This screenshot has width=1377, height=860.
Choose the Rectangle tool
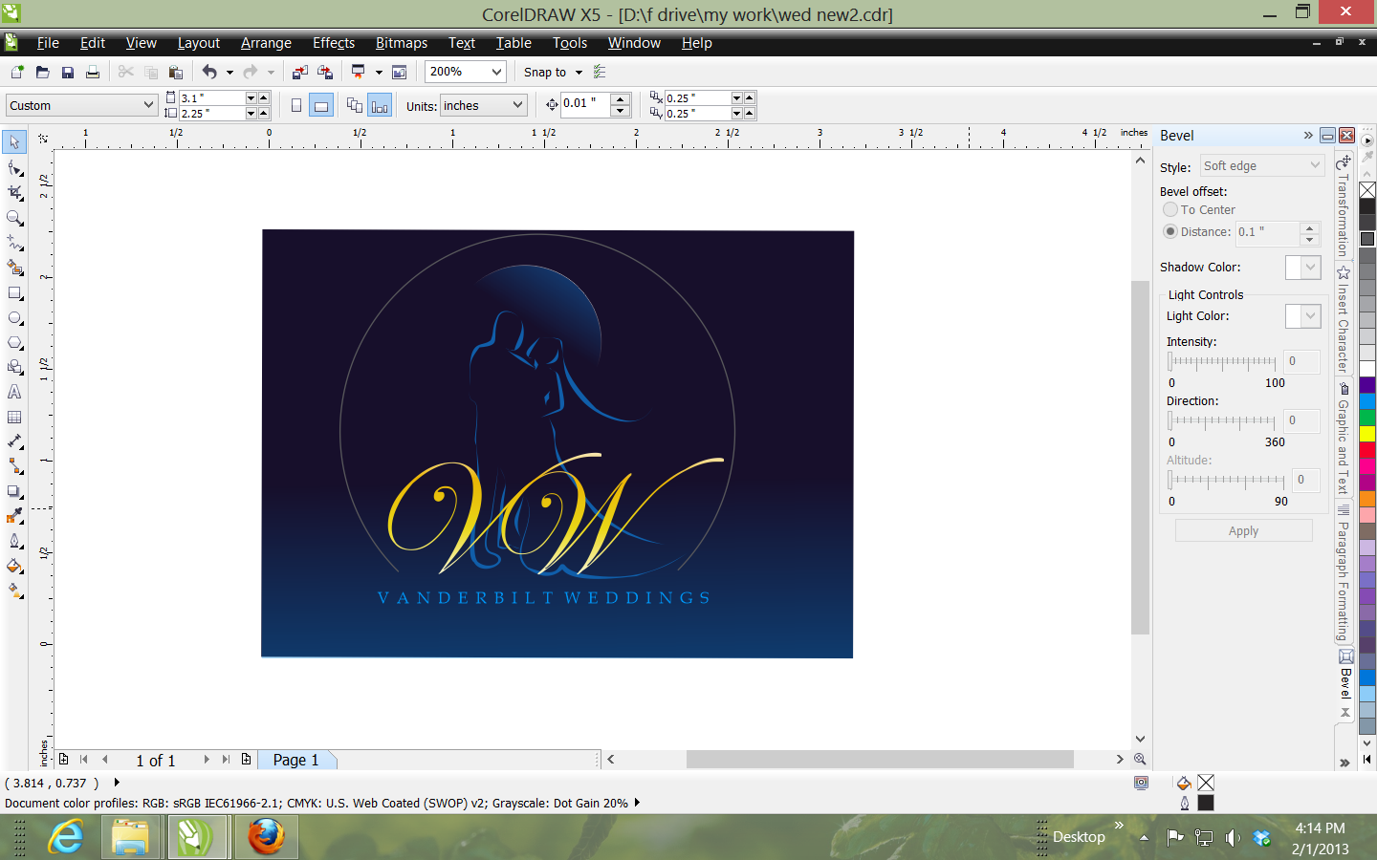pos(15,293)
